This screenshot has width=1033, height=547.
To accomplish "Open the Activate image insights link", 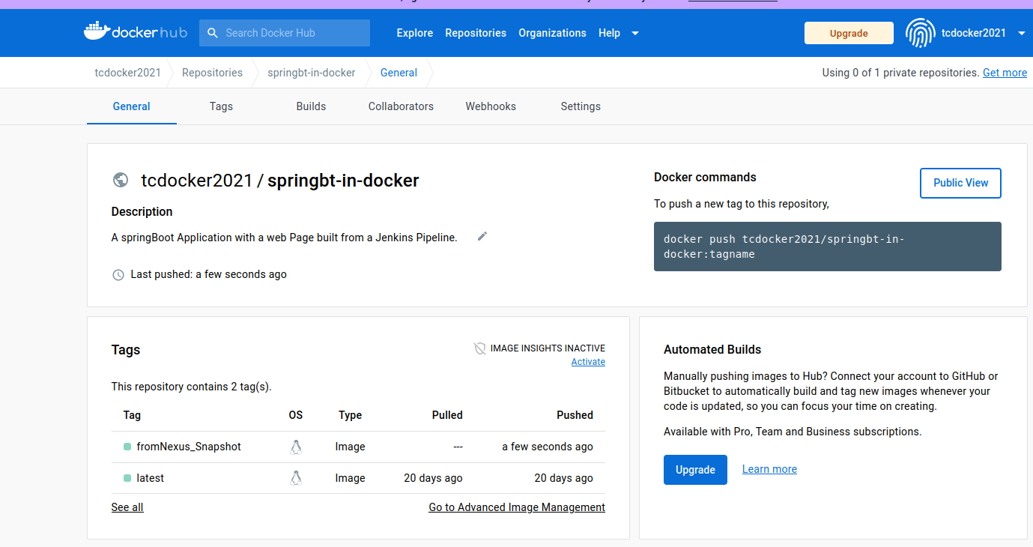I will (x=588, y=362).
